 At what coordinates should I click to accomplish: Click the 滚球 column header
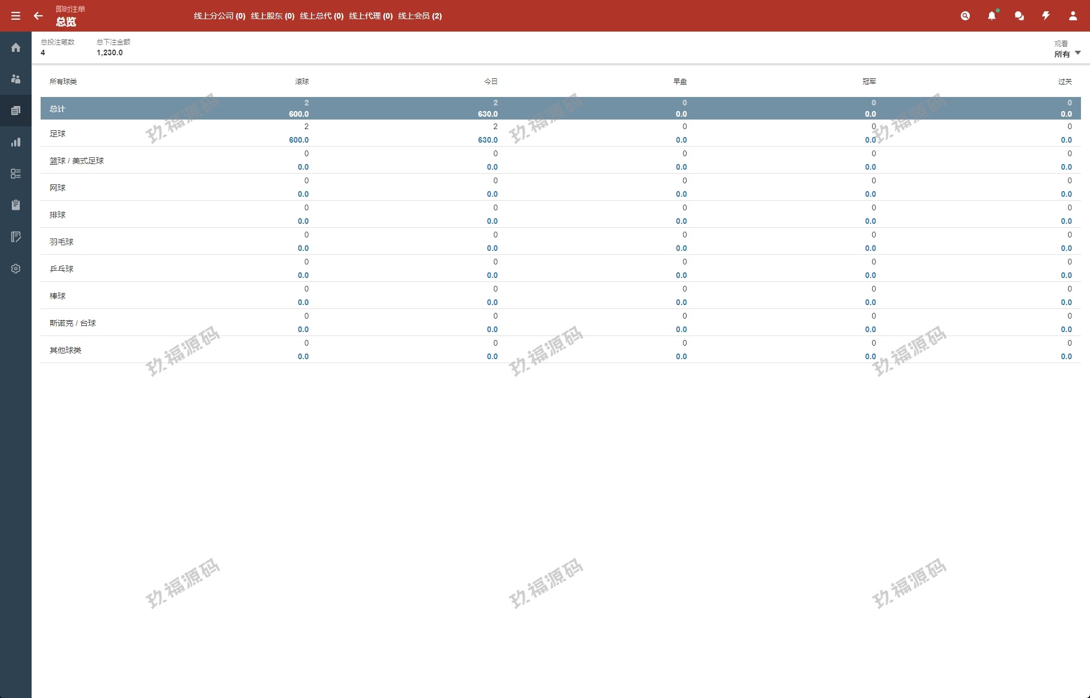302,82
